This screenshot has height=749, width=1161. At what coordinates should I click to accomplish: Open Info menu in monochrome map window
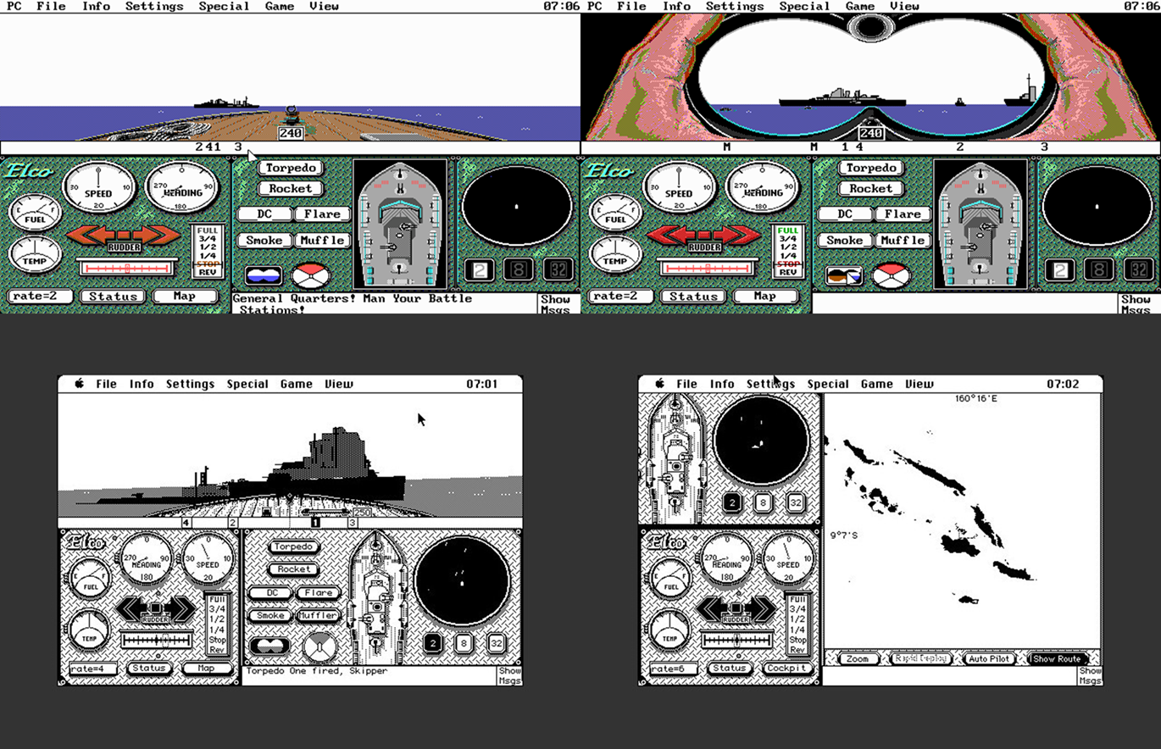coord(722,384)
